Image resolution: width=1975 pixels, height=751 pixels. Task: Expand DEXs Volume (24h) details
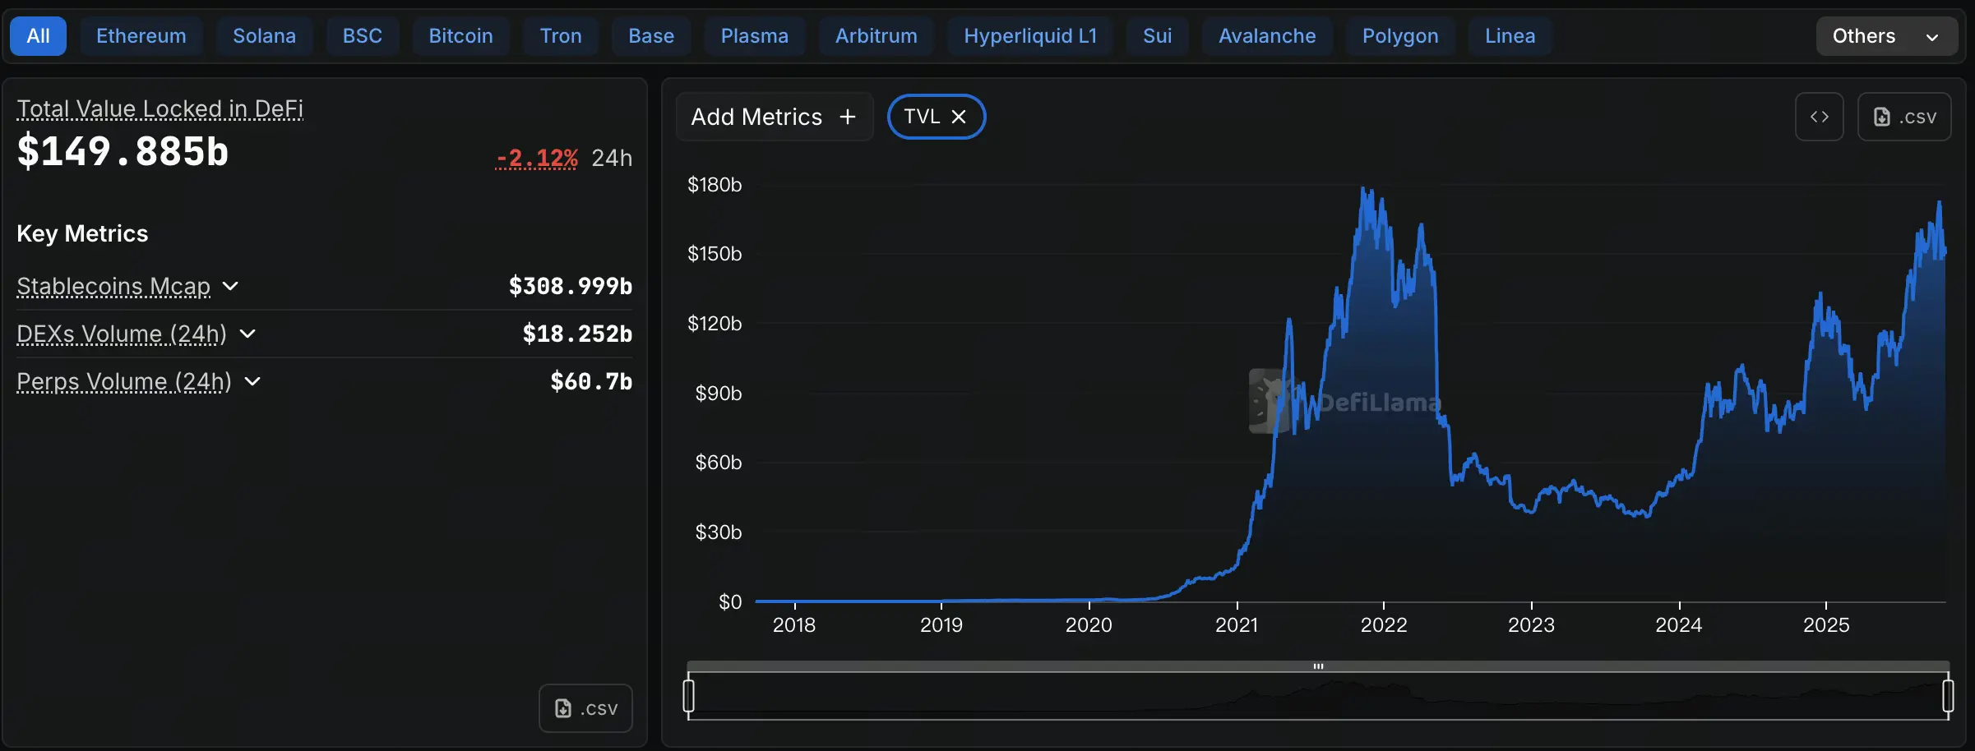(x=247, y=334)
